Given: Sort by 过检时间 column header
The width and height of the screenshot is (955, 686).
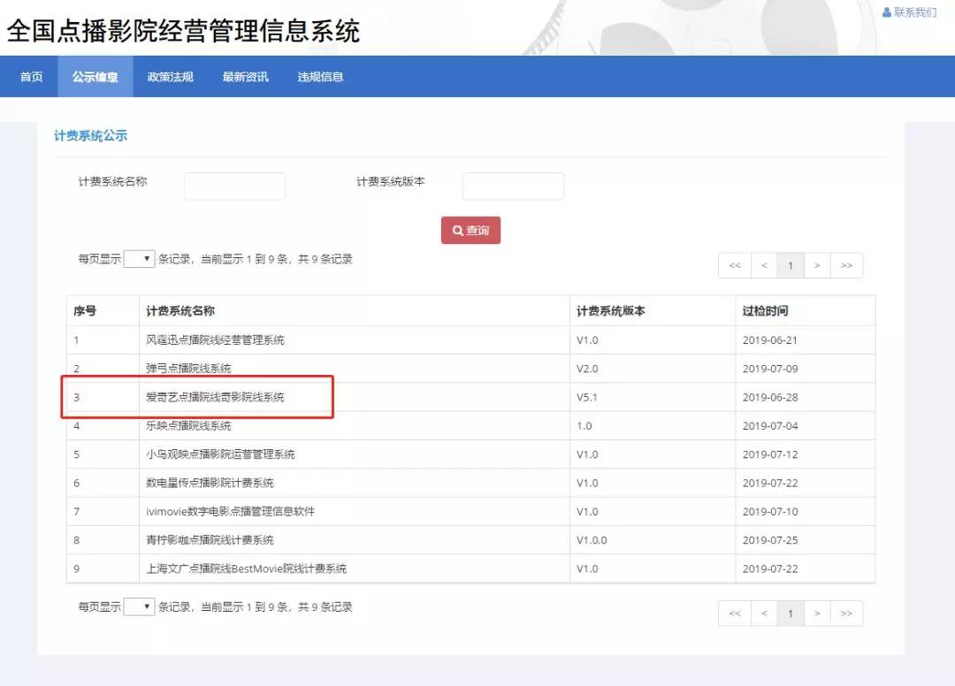Looking at the screenshot, I should coord(765,311).
